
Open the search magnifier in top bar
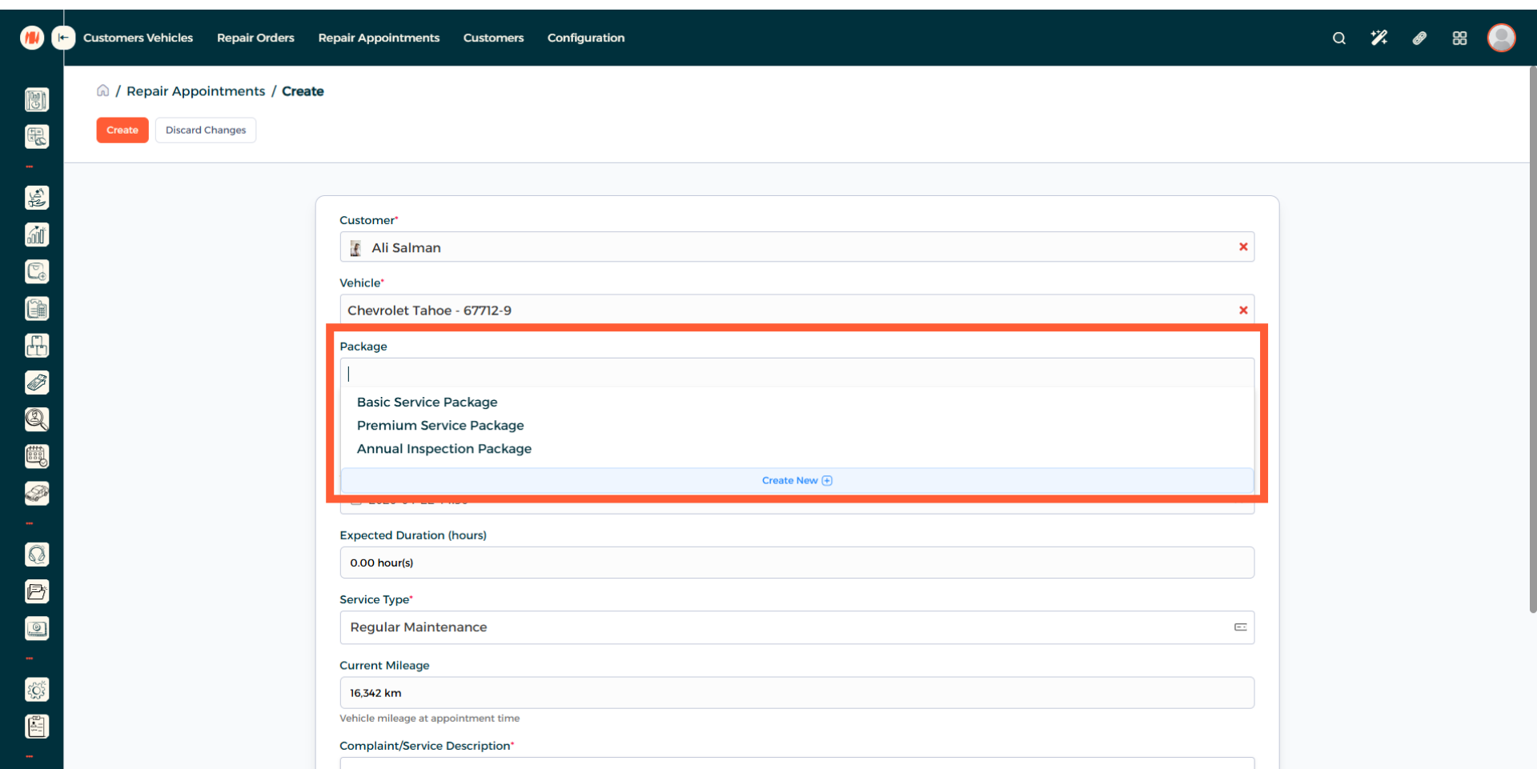[1338, 38]
